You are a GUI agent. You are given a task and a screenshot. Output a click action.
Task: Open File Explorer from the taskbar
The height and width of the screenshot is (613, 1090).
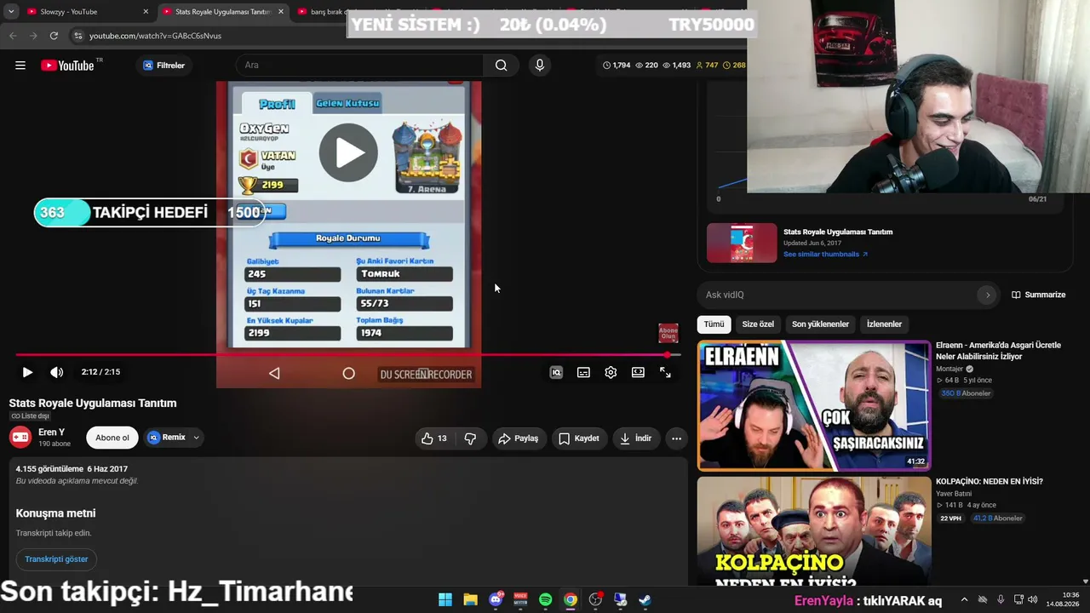(x=470, y=600)
